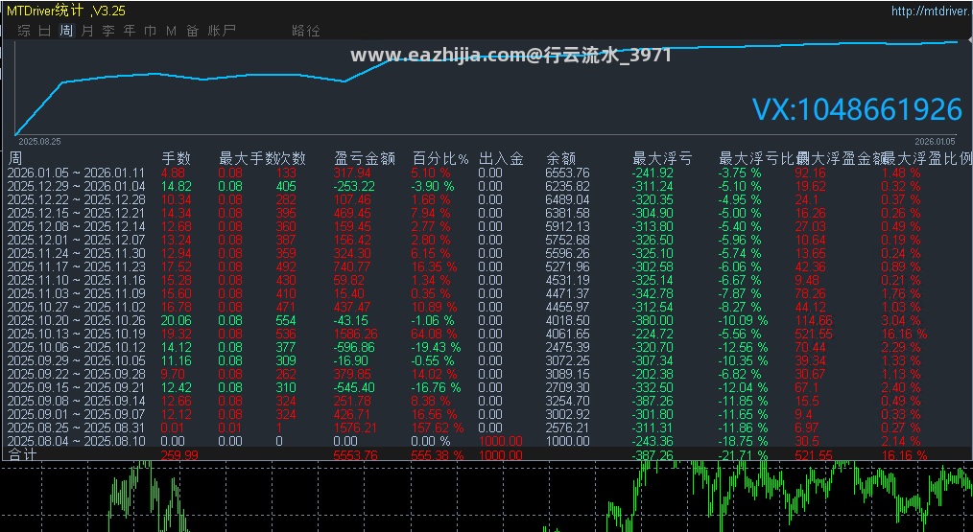This screenshot has width=973, height=532.
Task: Click the 1586.26 profit amount cell
Action: point(356,335)
